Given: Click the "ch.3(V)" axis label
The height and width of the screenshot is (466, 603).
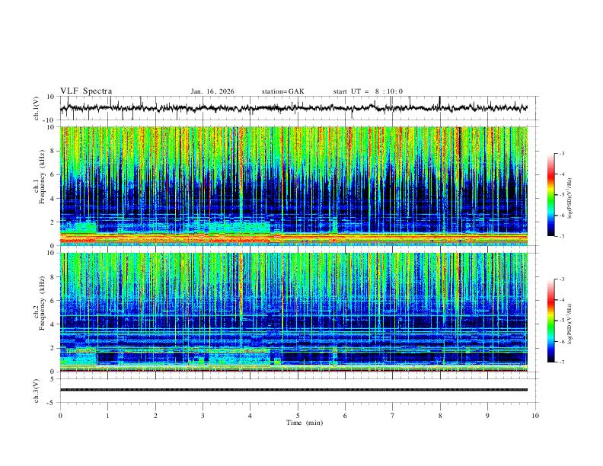Looking at the screenshot, I should pos(37,391).
